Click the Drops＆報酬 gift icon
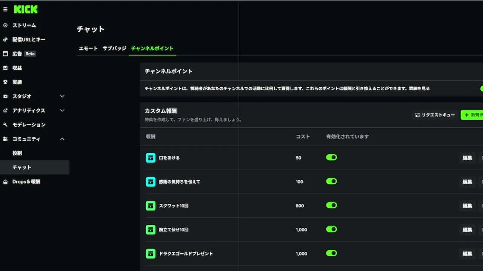Image resolution: width=483 pixels, height=271 pixels. pyautogui.click(x=5, y=182)
